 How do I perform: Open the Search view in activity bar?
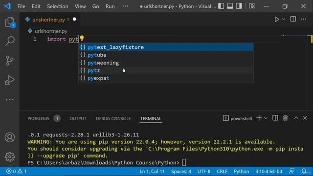[x=10, y=41]
